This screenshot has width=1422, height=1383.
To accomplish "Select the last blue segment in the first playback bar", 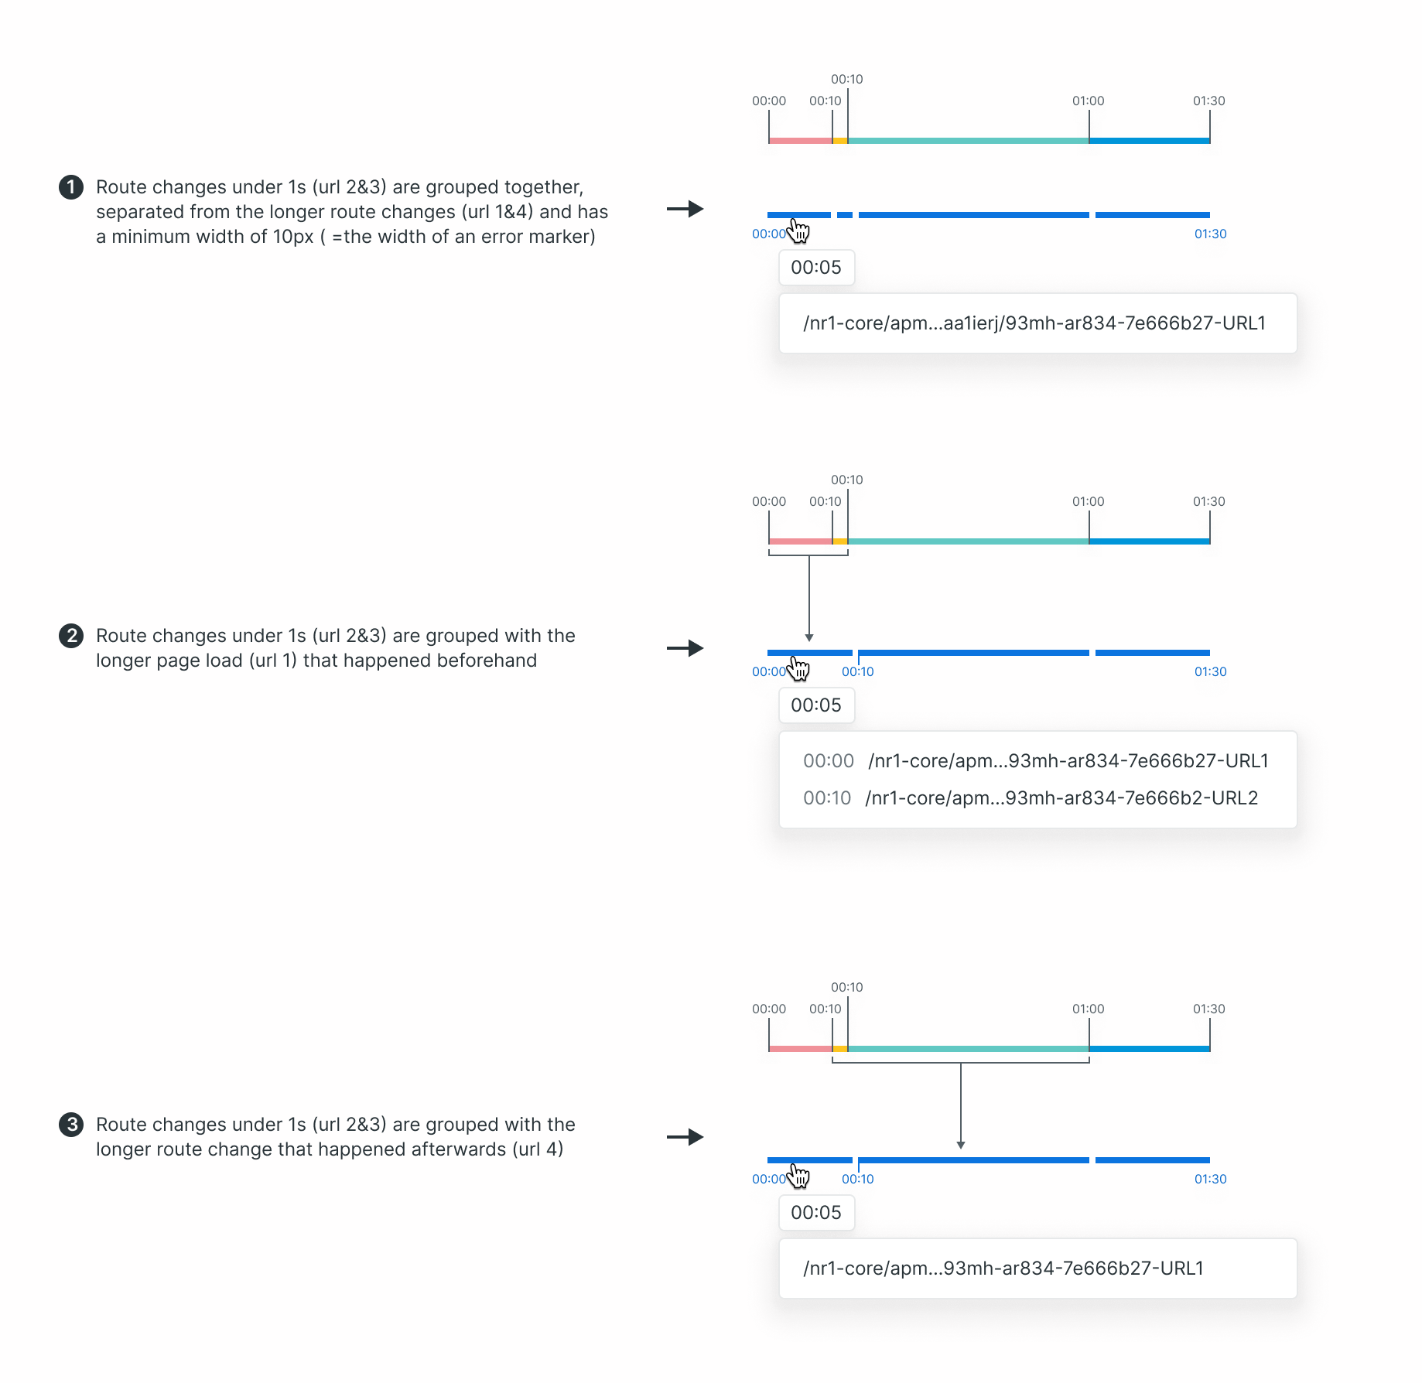I will pos(1152,215).
